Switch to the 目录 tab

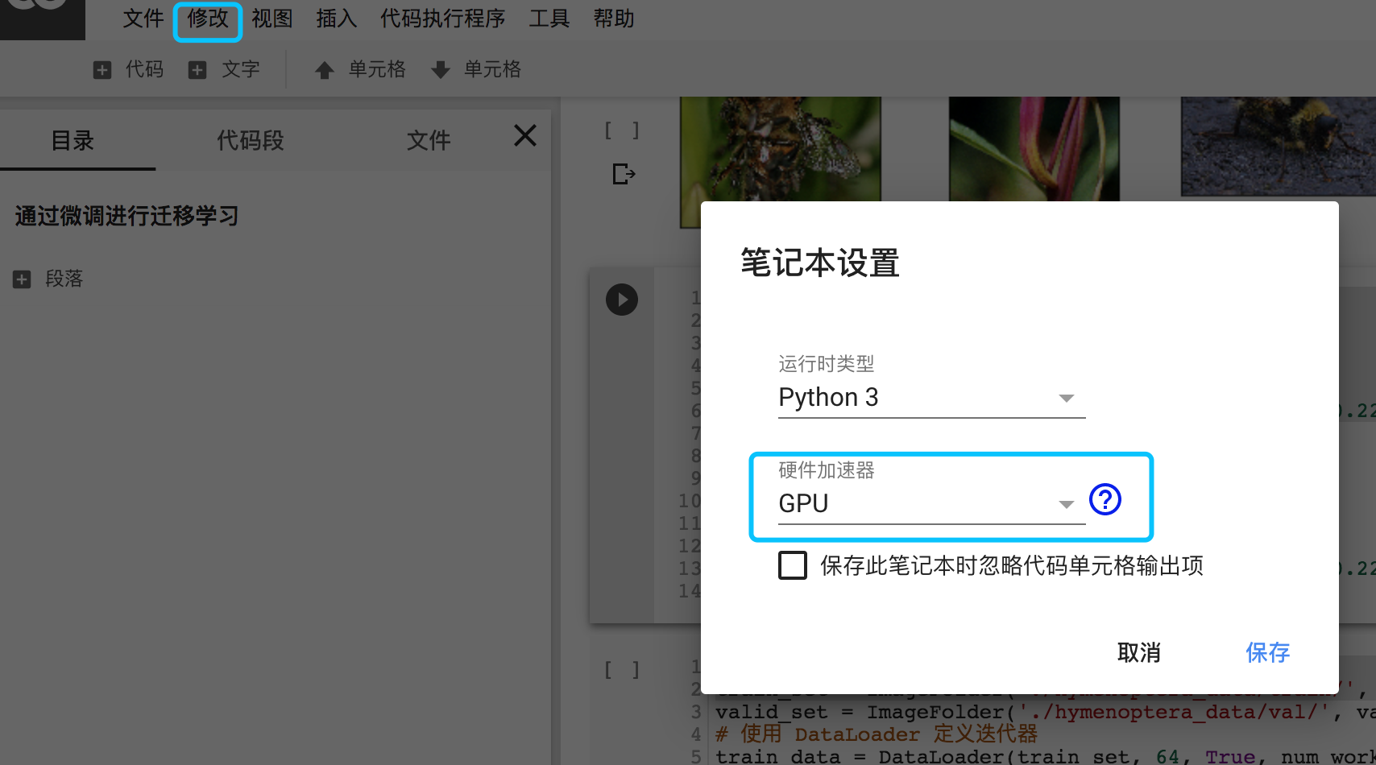click(73, 141)
